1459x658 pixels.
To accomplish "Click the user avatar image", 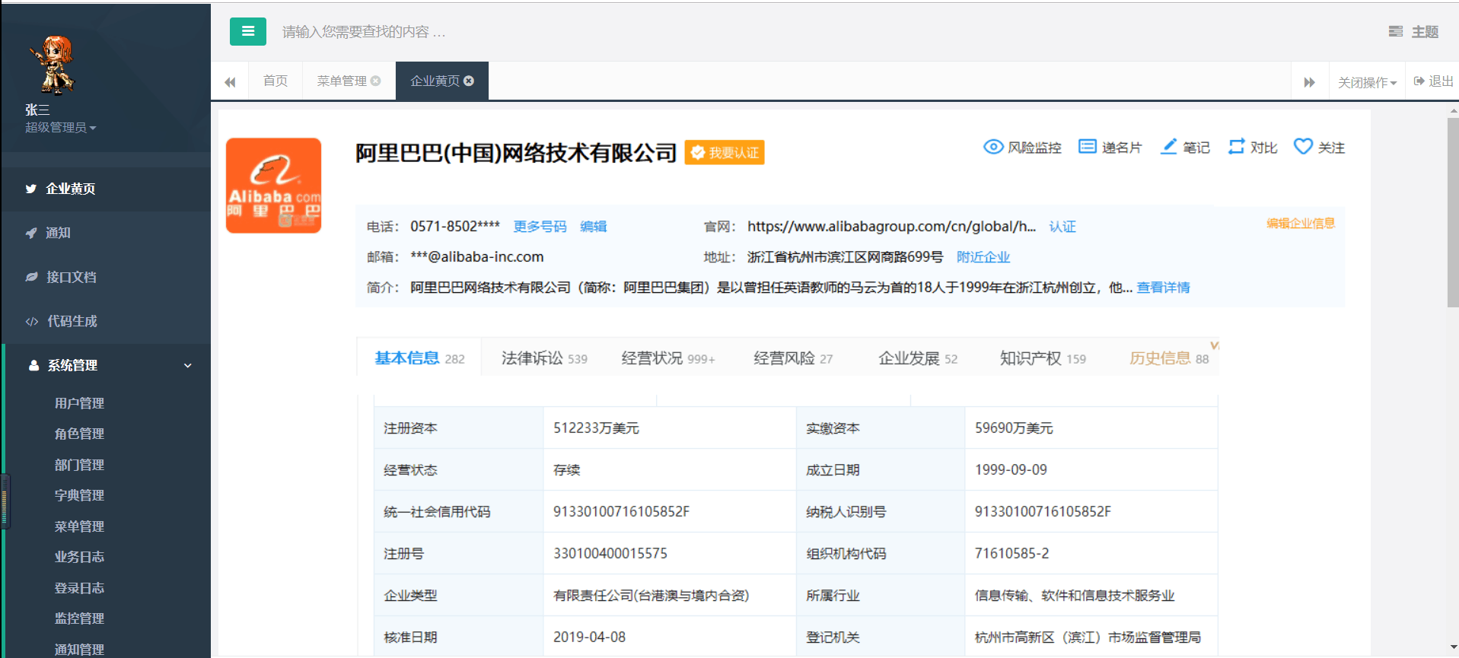I will tap(53, 64).
